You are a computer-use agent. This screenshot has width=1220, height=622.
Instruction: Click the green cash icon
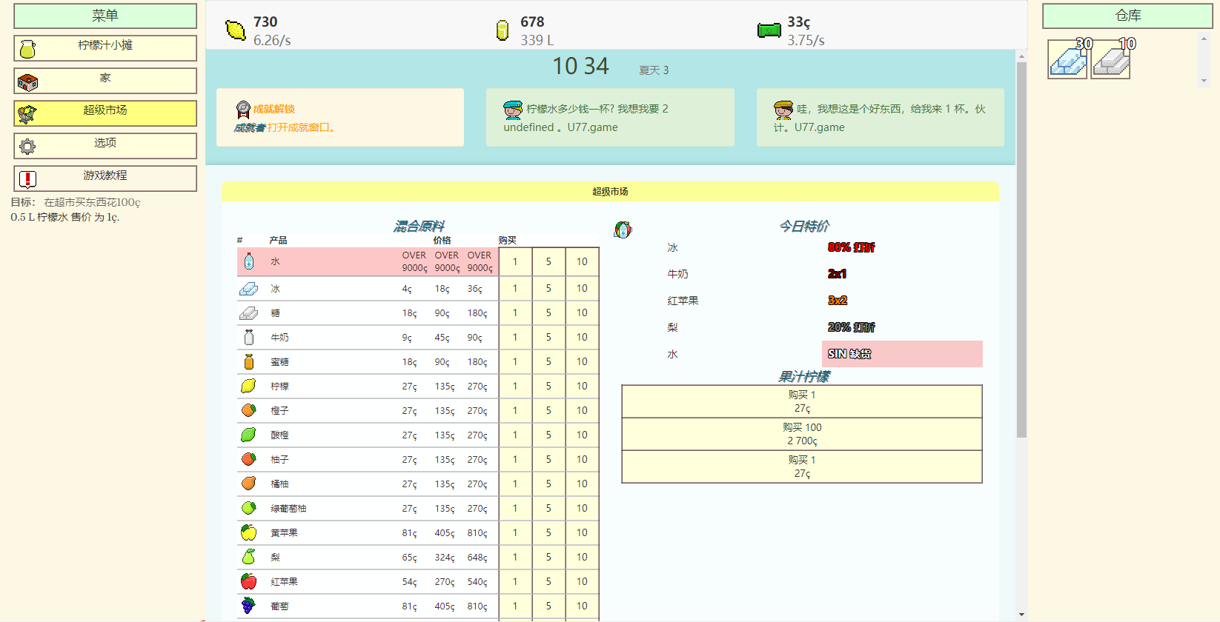click(769, 30)
